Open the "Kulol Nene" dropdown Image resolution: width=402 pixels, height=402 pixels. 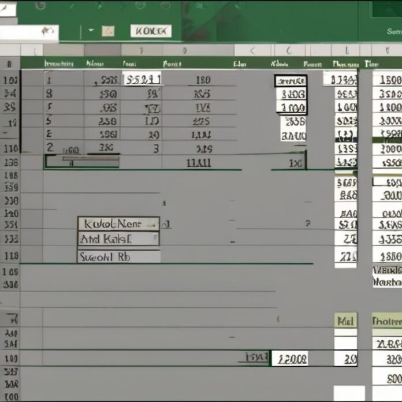pyautogui.click(x=118, y=224)
